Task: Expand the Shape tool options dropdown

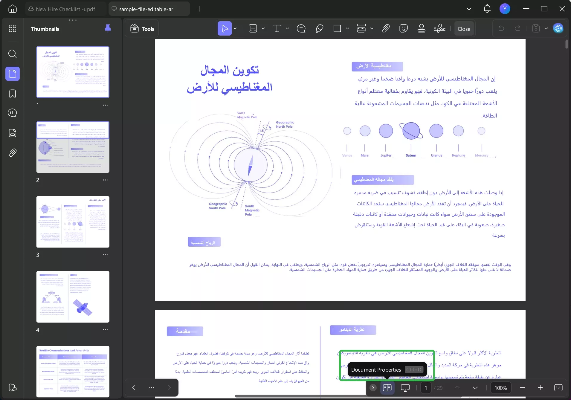Action: click(347, 28)
